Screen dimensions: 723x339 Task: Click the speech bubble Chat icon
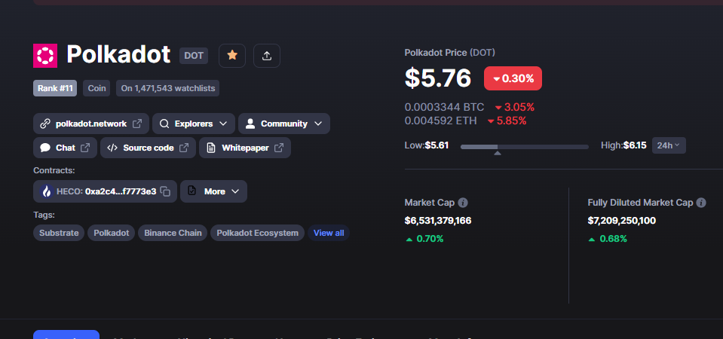pos(45,148)
